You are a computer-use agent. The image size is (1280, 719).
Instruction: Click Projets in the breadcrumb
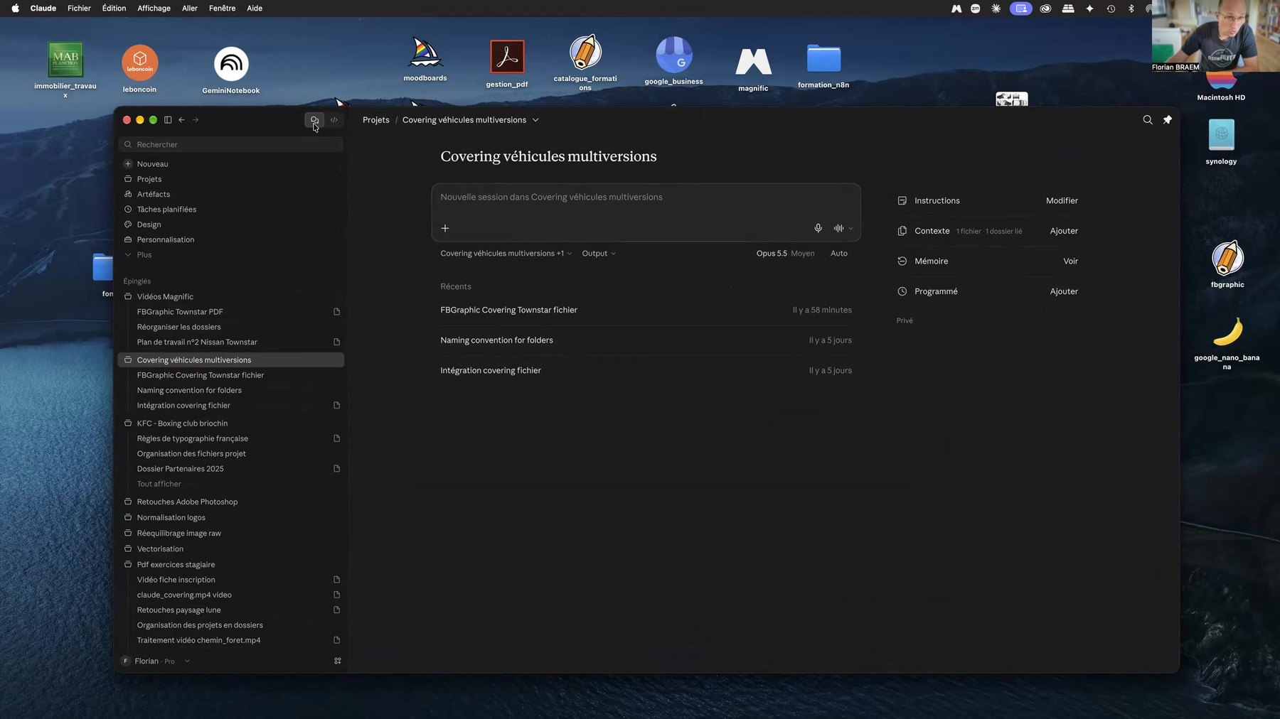point(375,120)
